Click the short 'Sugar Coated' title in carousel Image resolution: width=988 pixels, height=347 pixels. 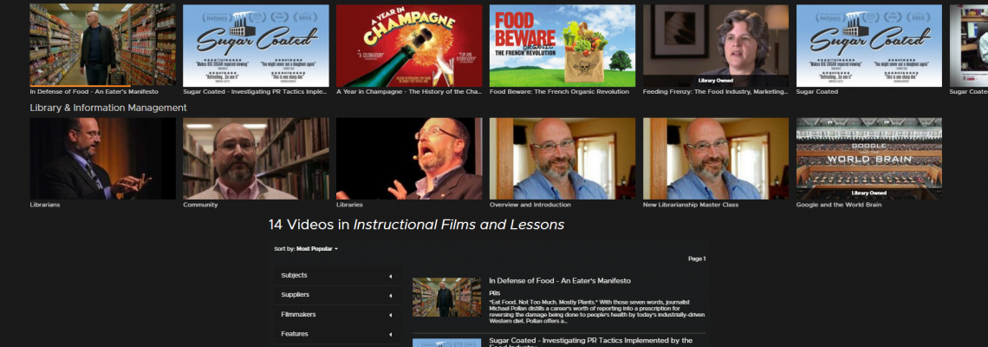[x=817, y=91]
